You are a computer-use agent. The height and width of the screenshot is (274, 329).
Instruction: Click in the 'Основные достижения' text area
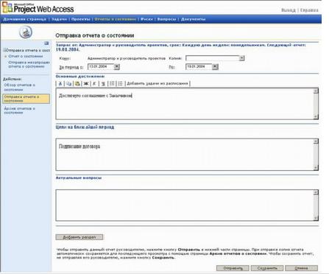coord(185,104)
